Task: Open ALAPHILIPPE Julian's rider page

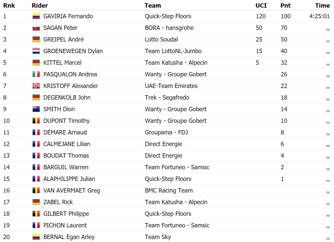Action: coord(69,179)
